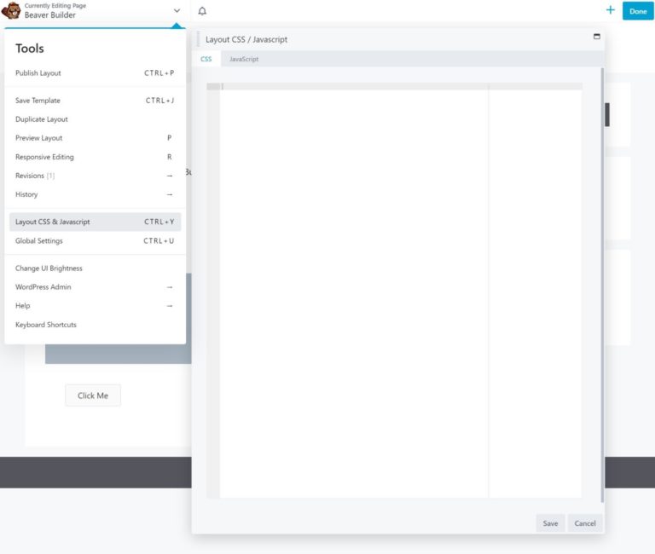Collapse the Tools menu chevron
The height and width of the screenshot is (554, 655).
pos(177,11)
